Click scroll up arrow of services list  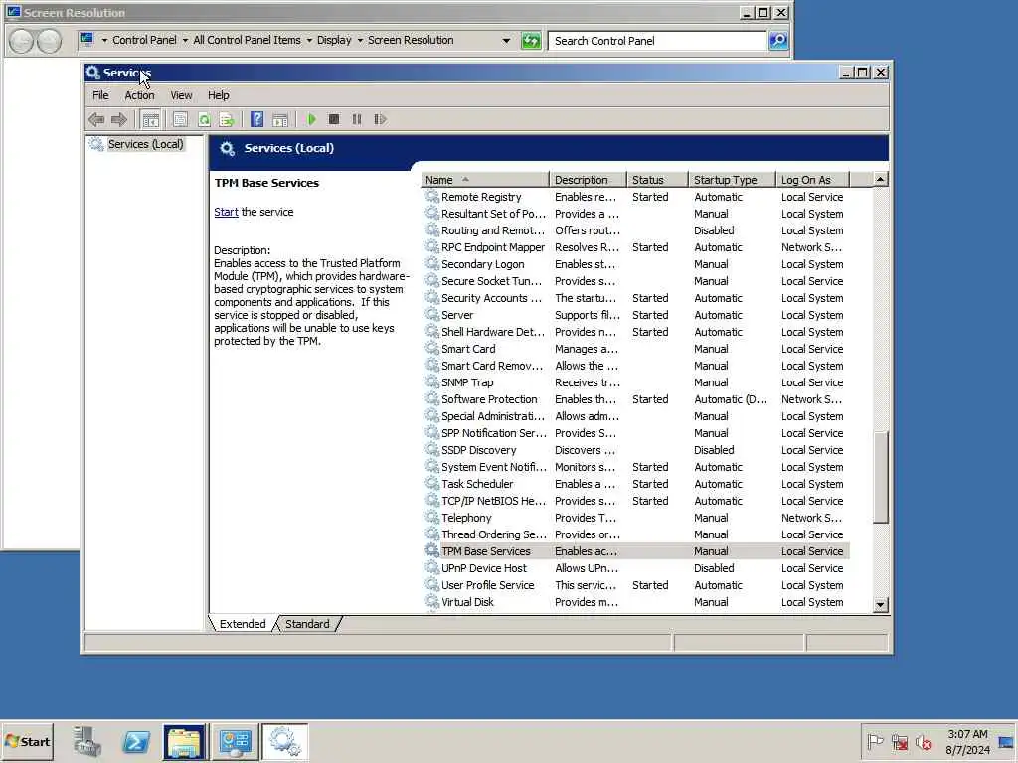point(881,179)
